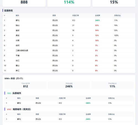
Task: Select the 独山 city cell
Action: [x=17, y=25]
